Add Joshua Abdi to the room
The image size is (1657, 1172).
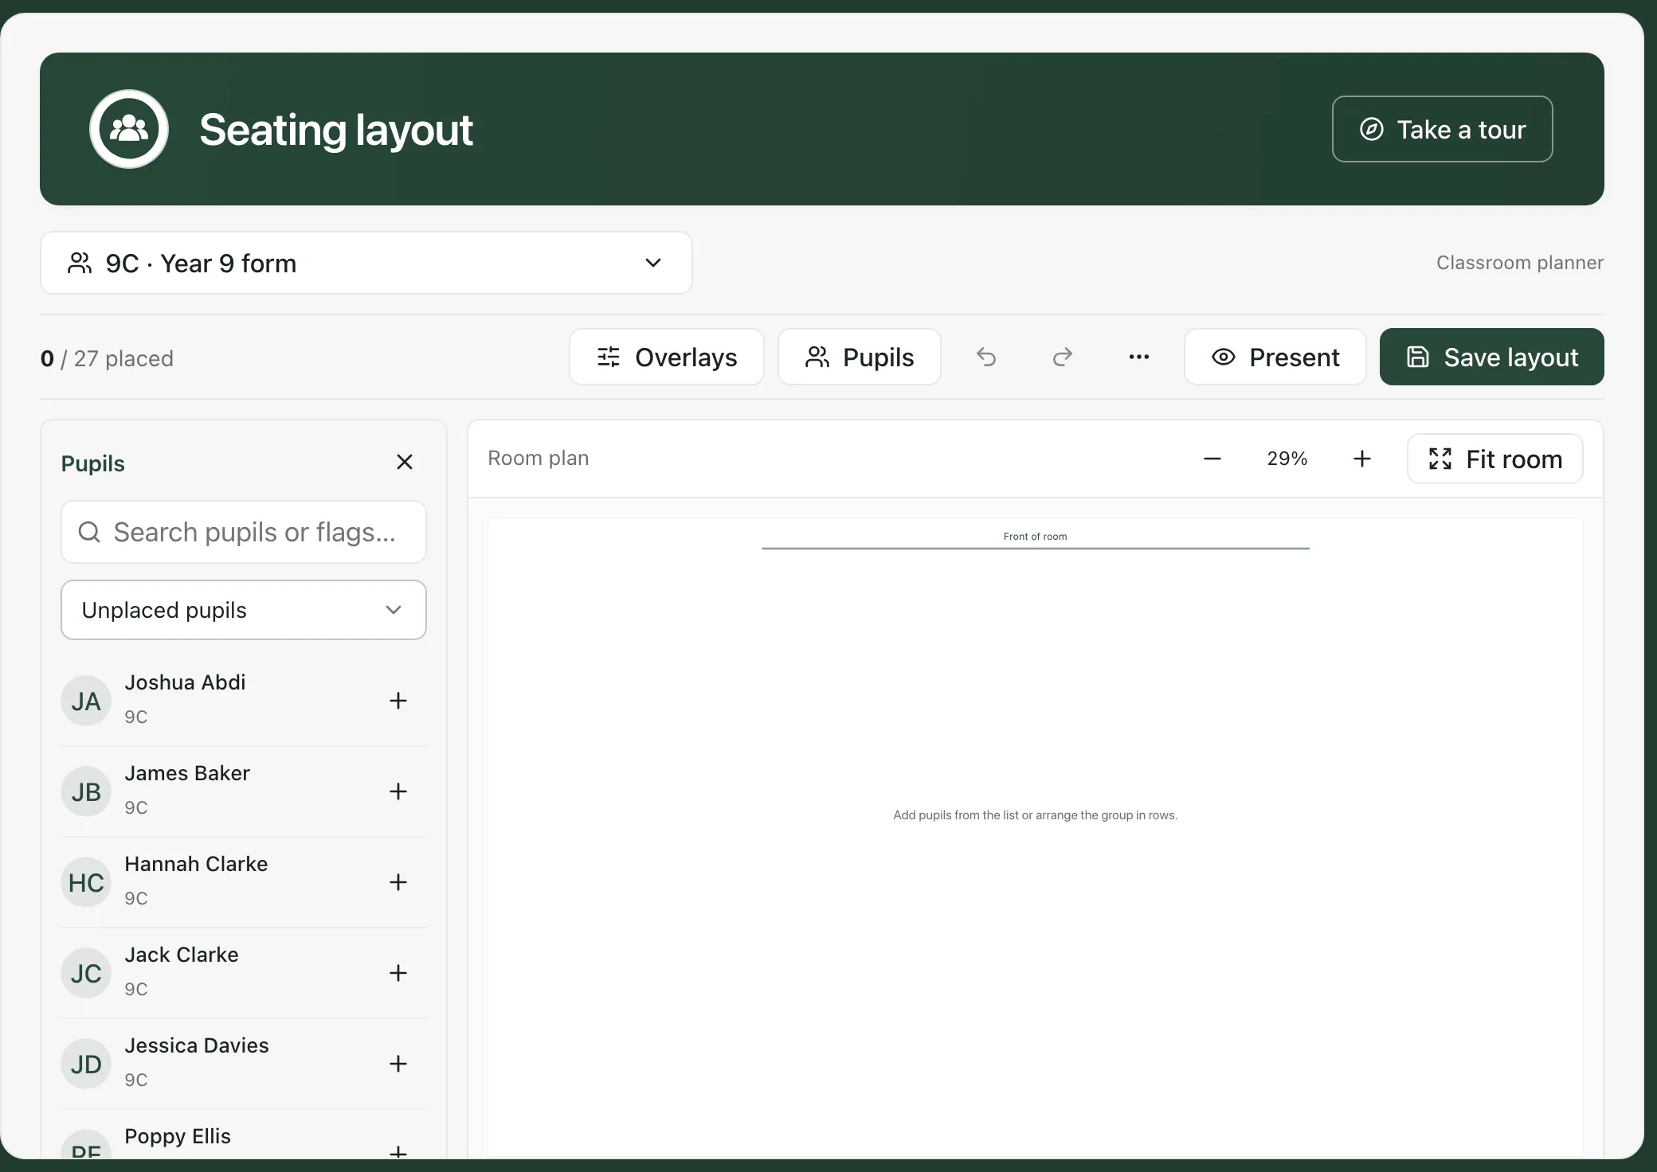pos(398,701)
